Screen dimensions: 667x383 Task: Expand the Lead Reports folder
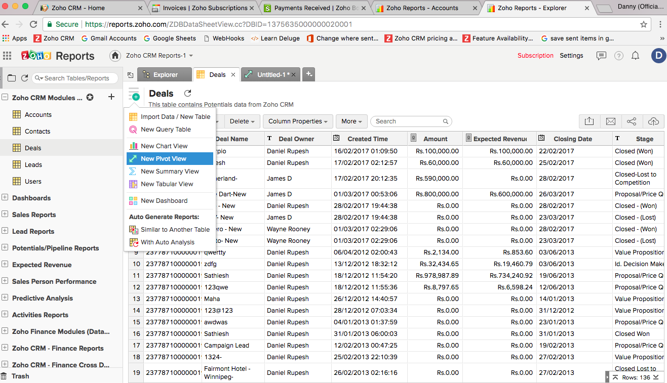(5, 231)
